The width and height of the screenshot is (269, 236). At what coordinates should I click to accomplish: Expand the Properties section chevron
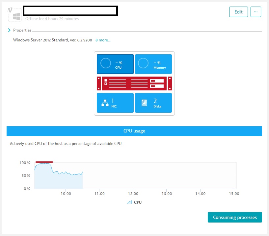9,30
